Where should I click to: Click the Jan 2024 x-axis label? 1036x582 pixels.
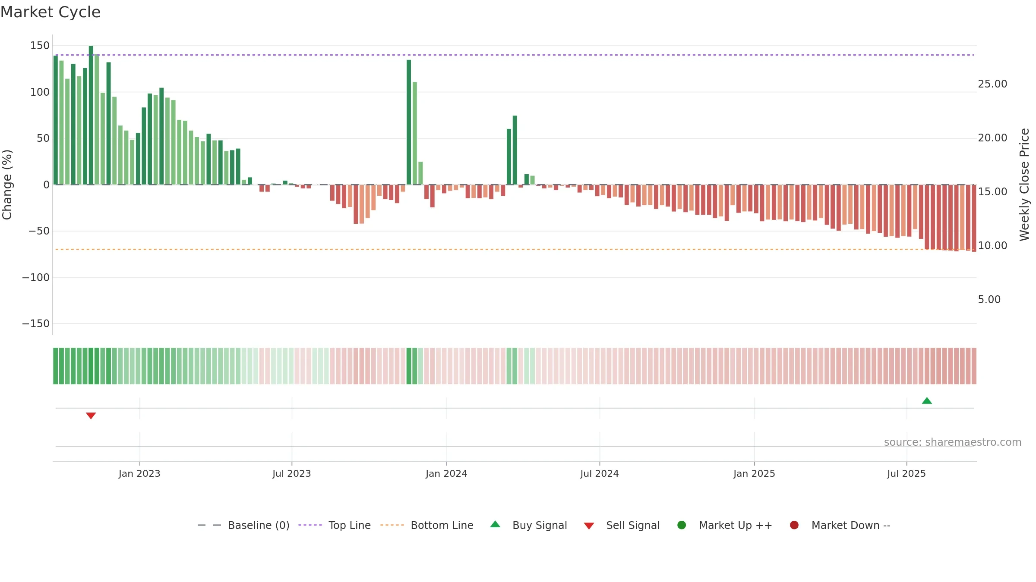pos(446,474)
